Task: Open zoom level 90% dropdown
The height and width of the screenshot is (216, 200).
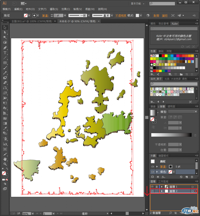Action: [x=33, y=214]
